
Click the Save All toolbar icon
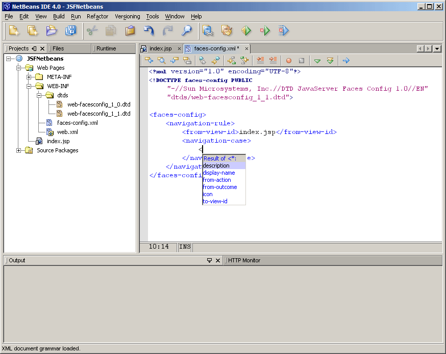coord(71,31)
